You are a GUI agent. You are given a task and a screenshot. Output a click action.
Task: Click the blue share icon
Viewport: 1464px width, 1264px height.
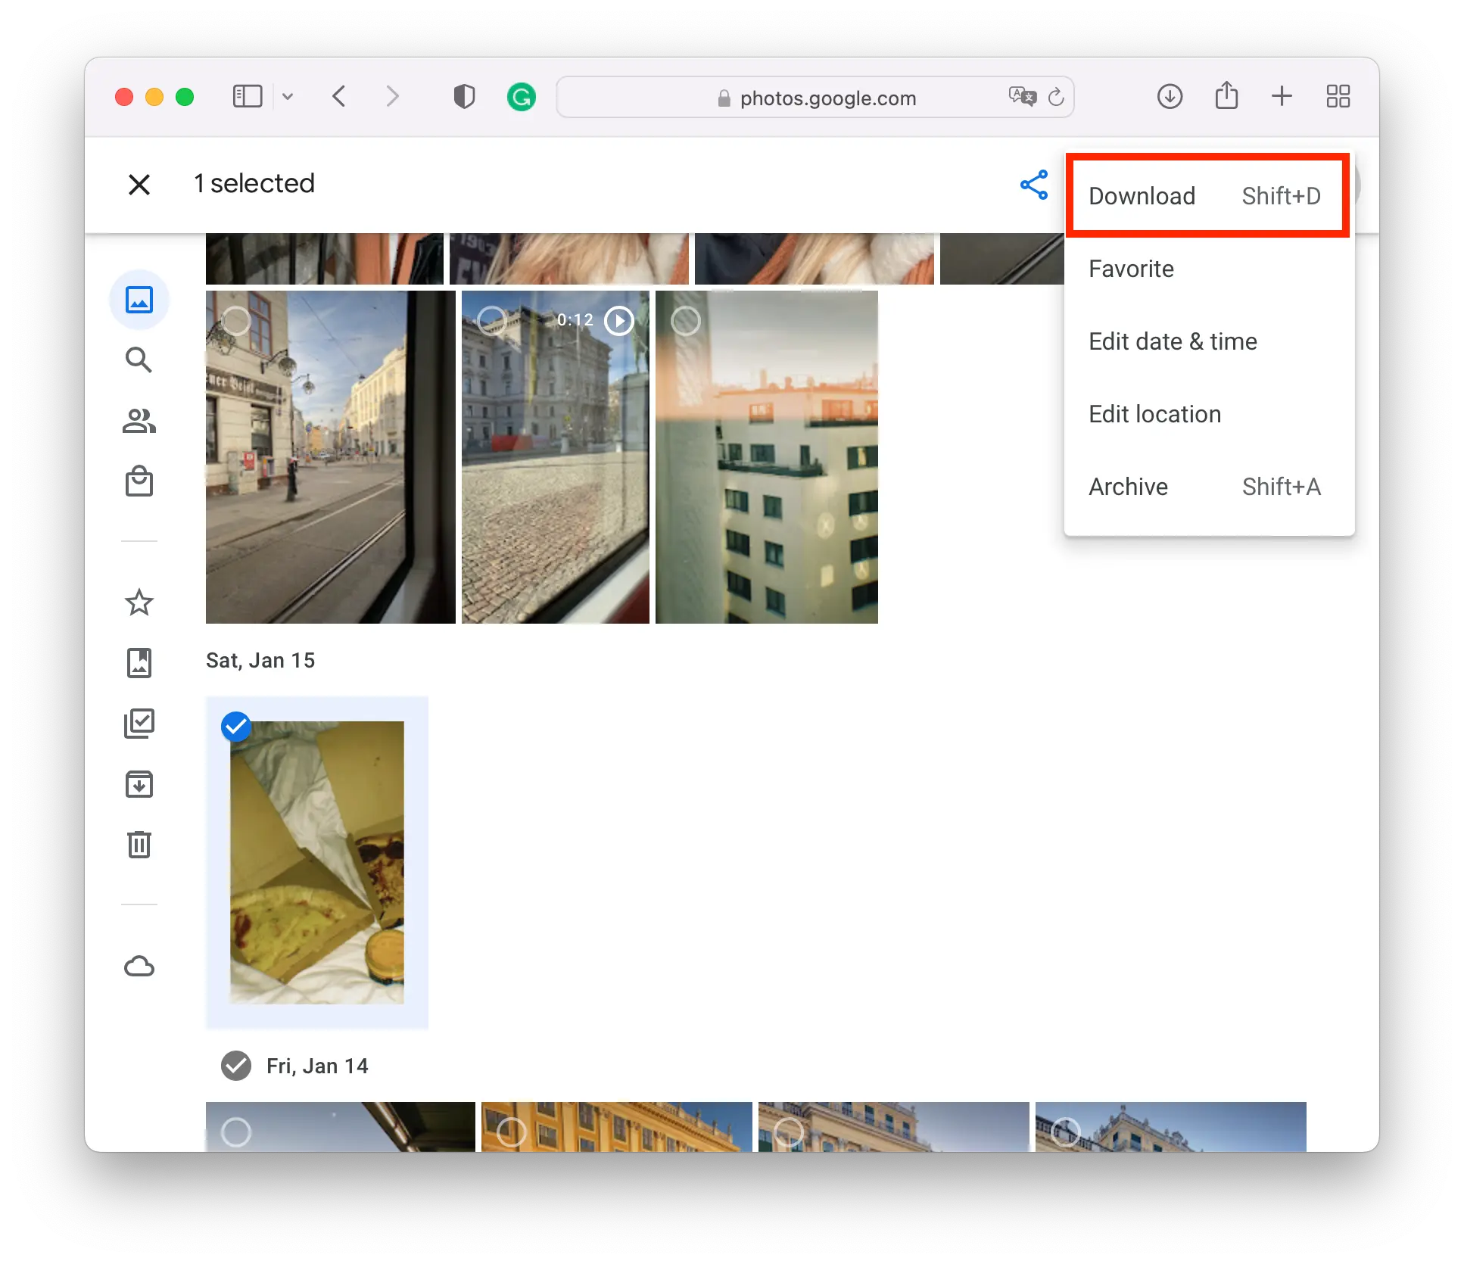tap(1034, 185)
